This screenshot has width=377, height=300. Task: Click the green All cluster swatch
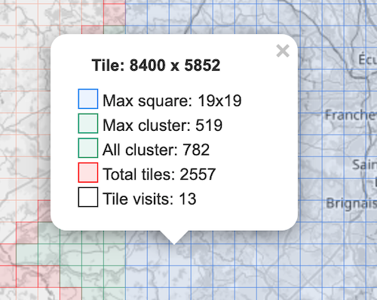coord(88,148)
